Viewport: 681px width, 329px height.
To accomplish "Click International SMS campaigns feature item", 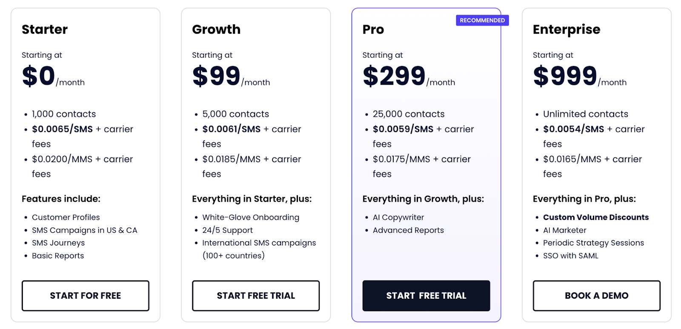I will [259, 243].
